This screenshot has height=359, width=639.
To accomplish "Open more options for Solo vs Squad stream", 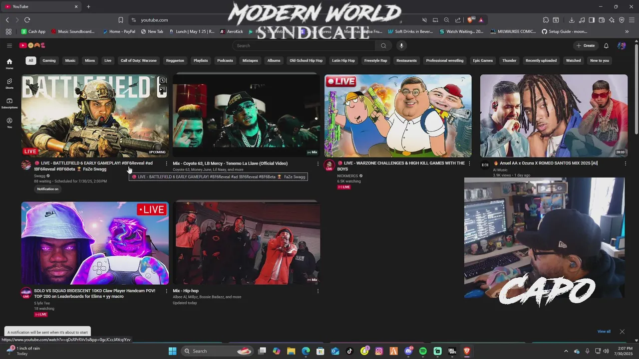I will pos(166,291).
